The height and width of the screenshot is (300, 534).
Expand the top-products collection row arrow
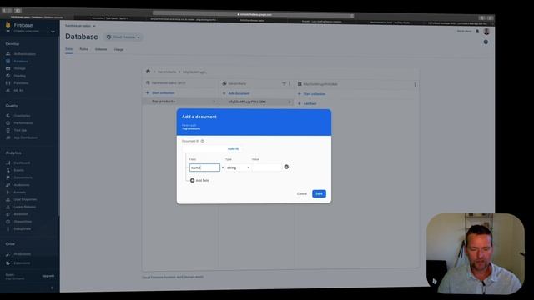214,102
